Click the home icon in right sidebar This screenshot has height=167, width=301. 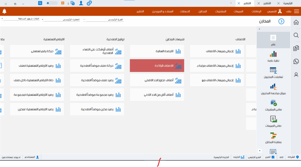[x=296, y=22]
